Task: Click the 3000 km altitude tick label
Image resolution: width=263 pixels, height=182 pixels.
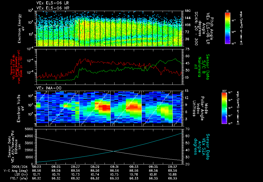Action: click(29, 143)
